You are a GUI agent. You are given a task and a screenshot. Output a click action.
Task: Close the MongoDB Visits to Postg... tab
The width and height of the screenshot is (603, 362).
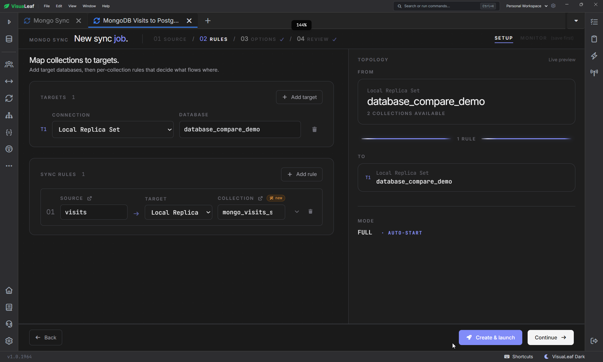[x=189, y=21]
